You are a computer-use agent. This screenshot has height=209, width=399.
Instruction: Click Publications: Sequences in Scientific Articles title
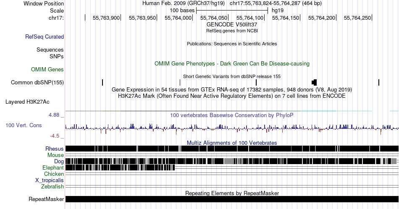232,44
